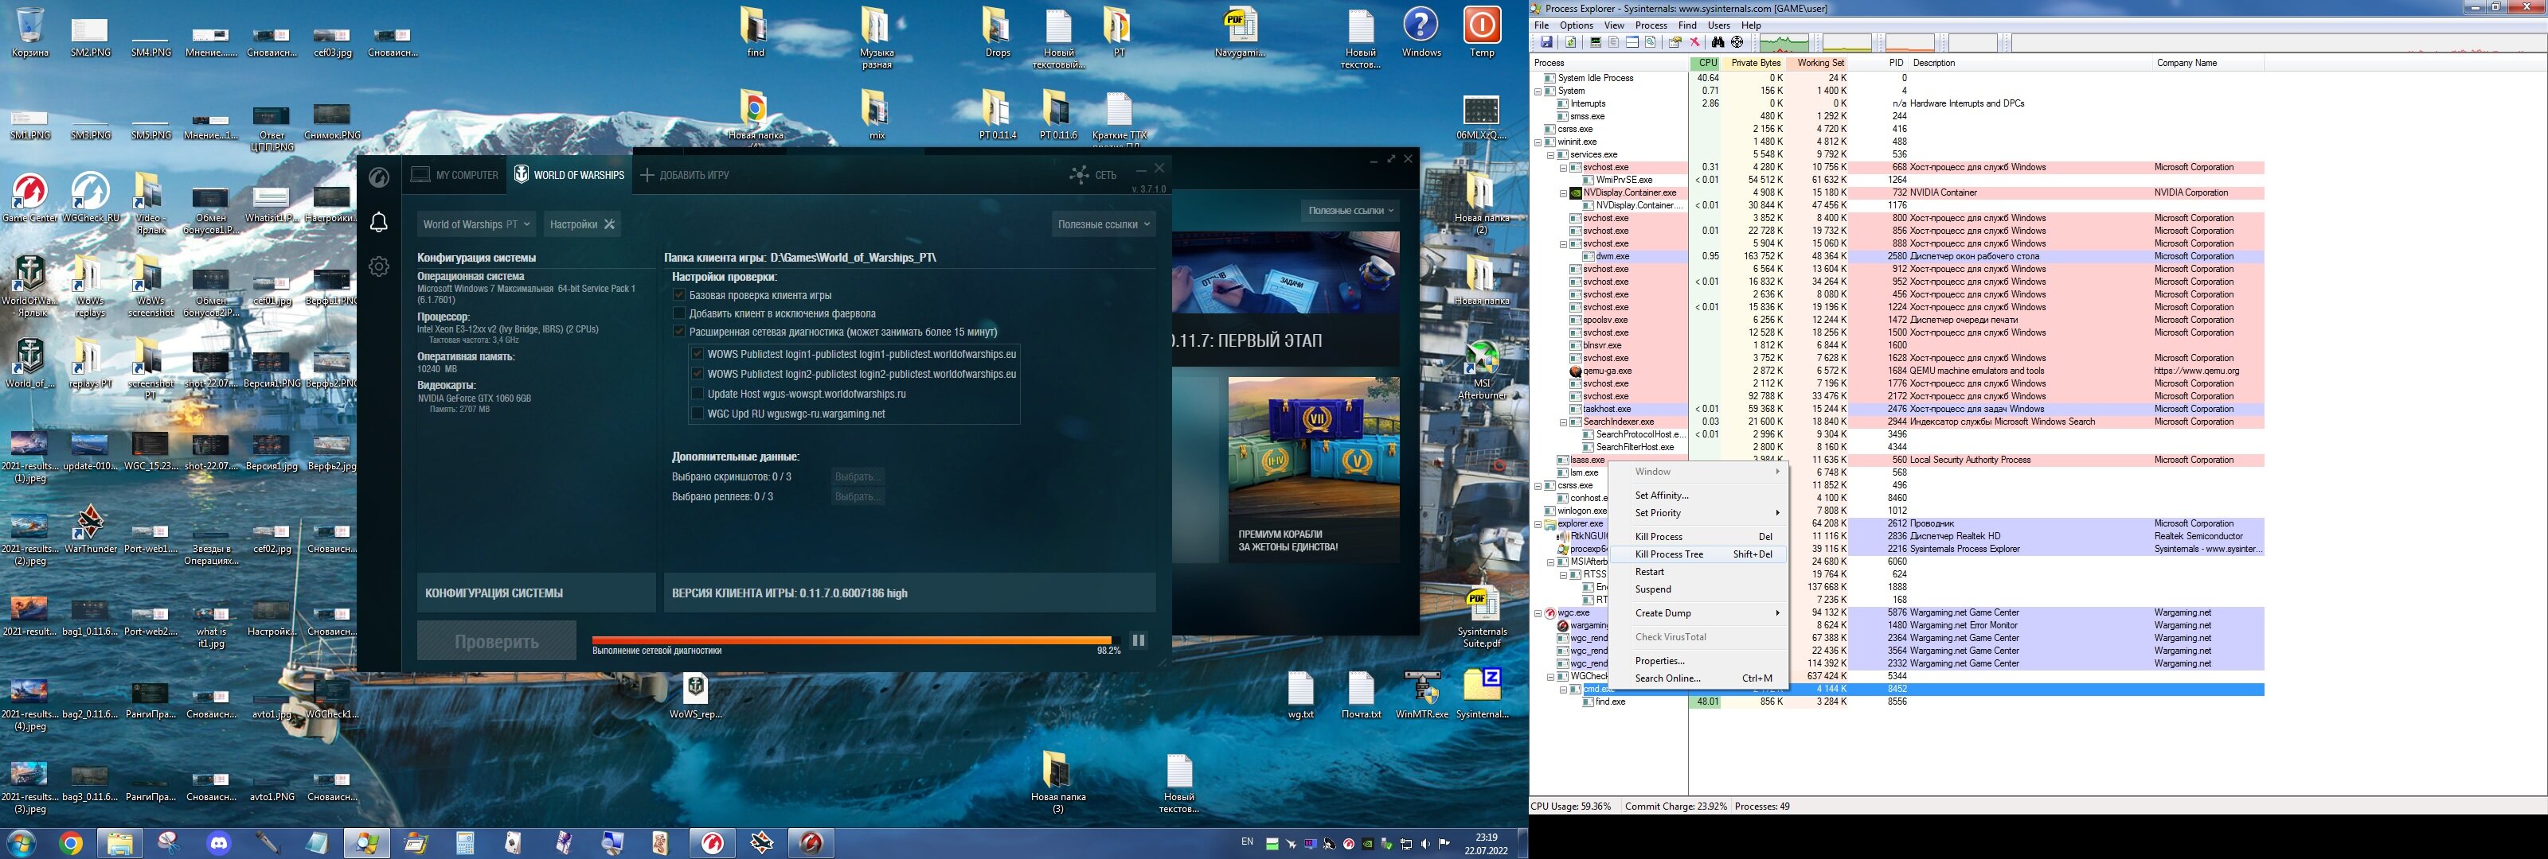The width and height of the screenshot is (2548, 859).
Task: Open Create Dump submenu in context menu
Action: [x=1698, y=613]
